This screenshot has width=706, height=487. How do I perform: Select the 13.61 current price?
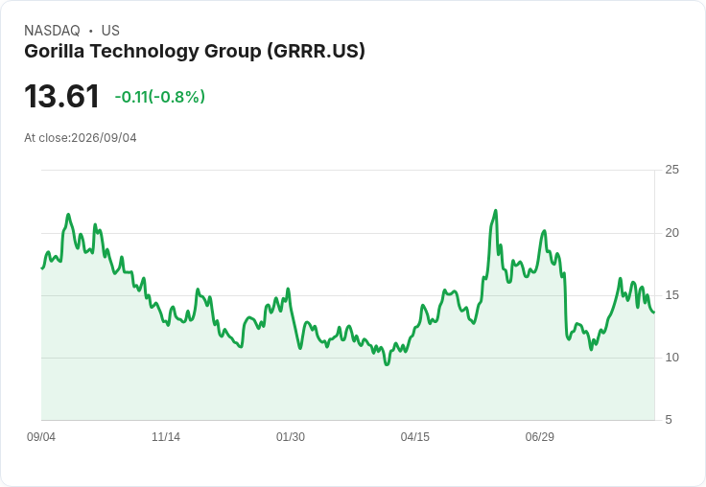click(x=61, y=96)
